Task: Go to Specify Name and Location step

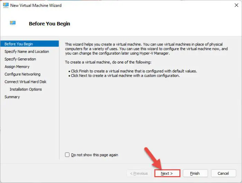Action: (x=27, y=51)
